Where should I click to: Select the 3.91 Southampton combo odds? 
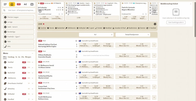coord(107,18)
